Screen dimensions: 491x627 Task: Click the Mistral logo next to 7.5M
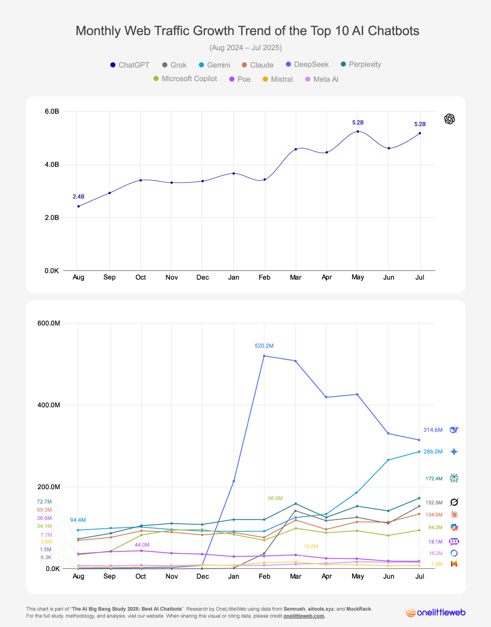454,564
